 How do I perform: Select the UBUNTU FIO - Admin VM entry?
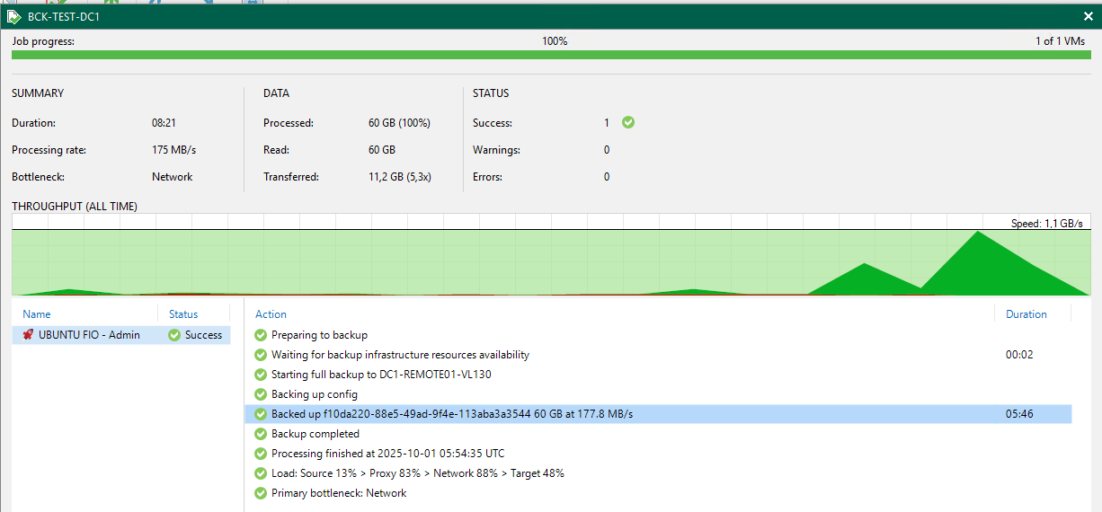[89, 335]
